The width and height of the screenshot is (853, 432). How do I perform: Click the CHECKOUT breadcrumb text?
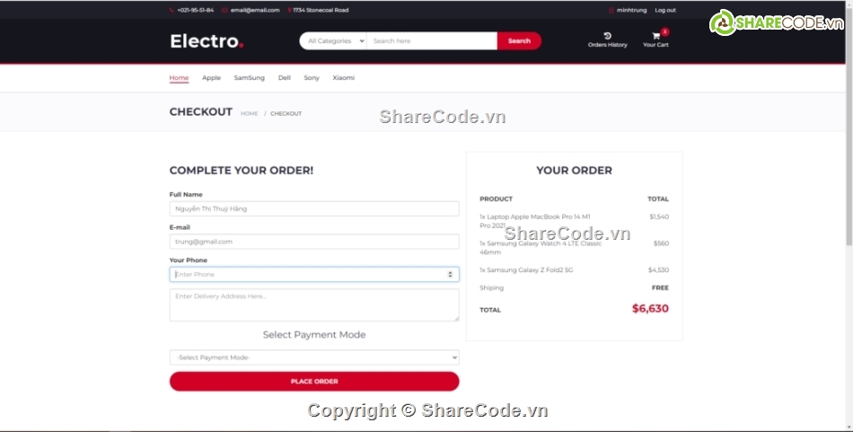(x=286, y=114)
